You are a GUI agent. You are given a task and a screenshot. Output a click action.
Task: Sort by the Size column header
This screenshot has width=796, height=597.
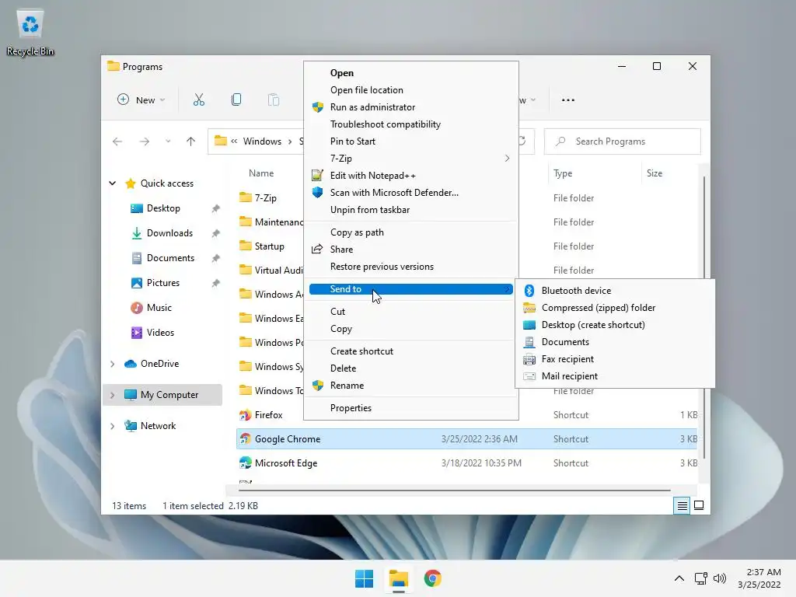pyautogui.click(x=655, y=173)
